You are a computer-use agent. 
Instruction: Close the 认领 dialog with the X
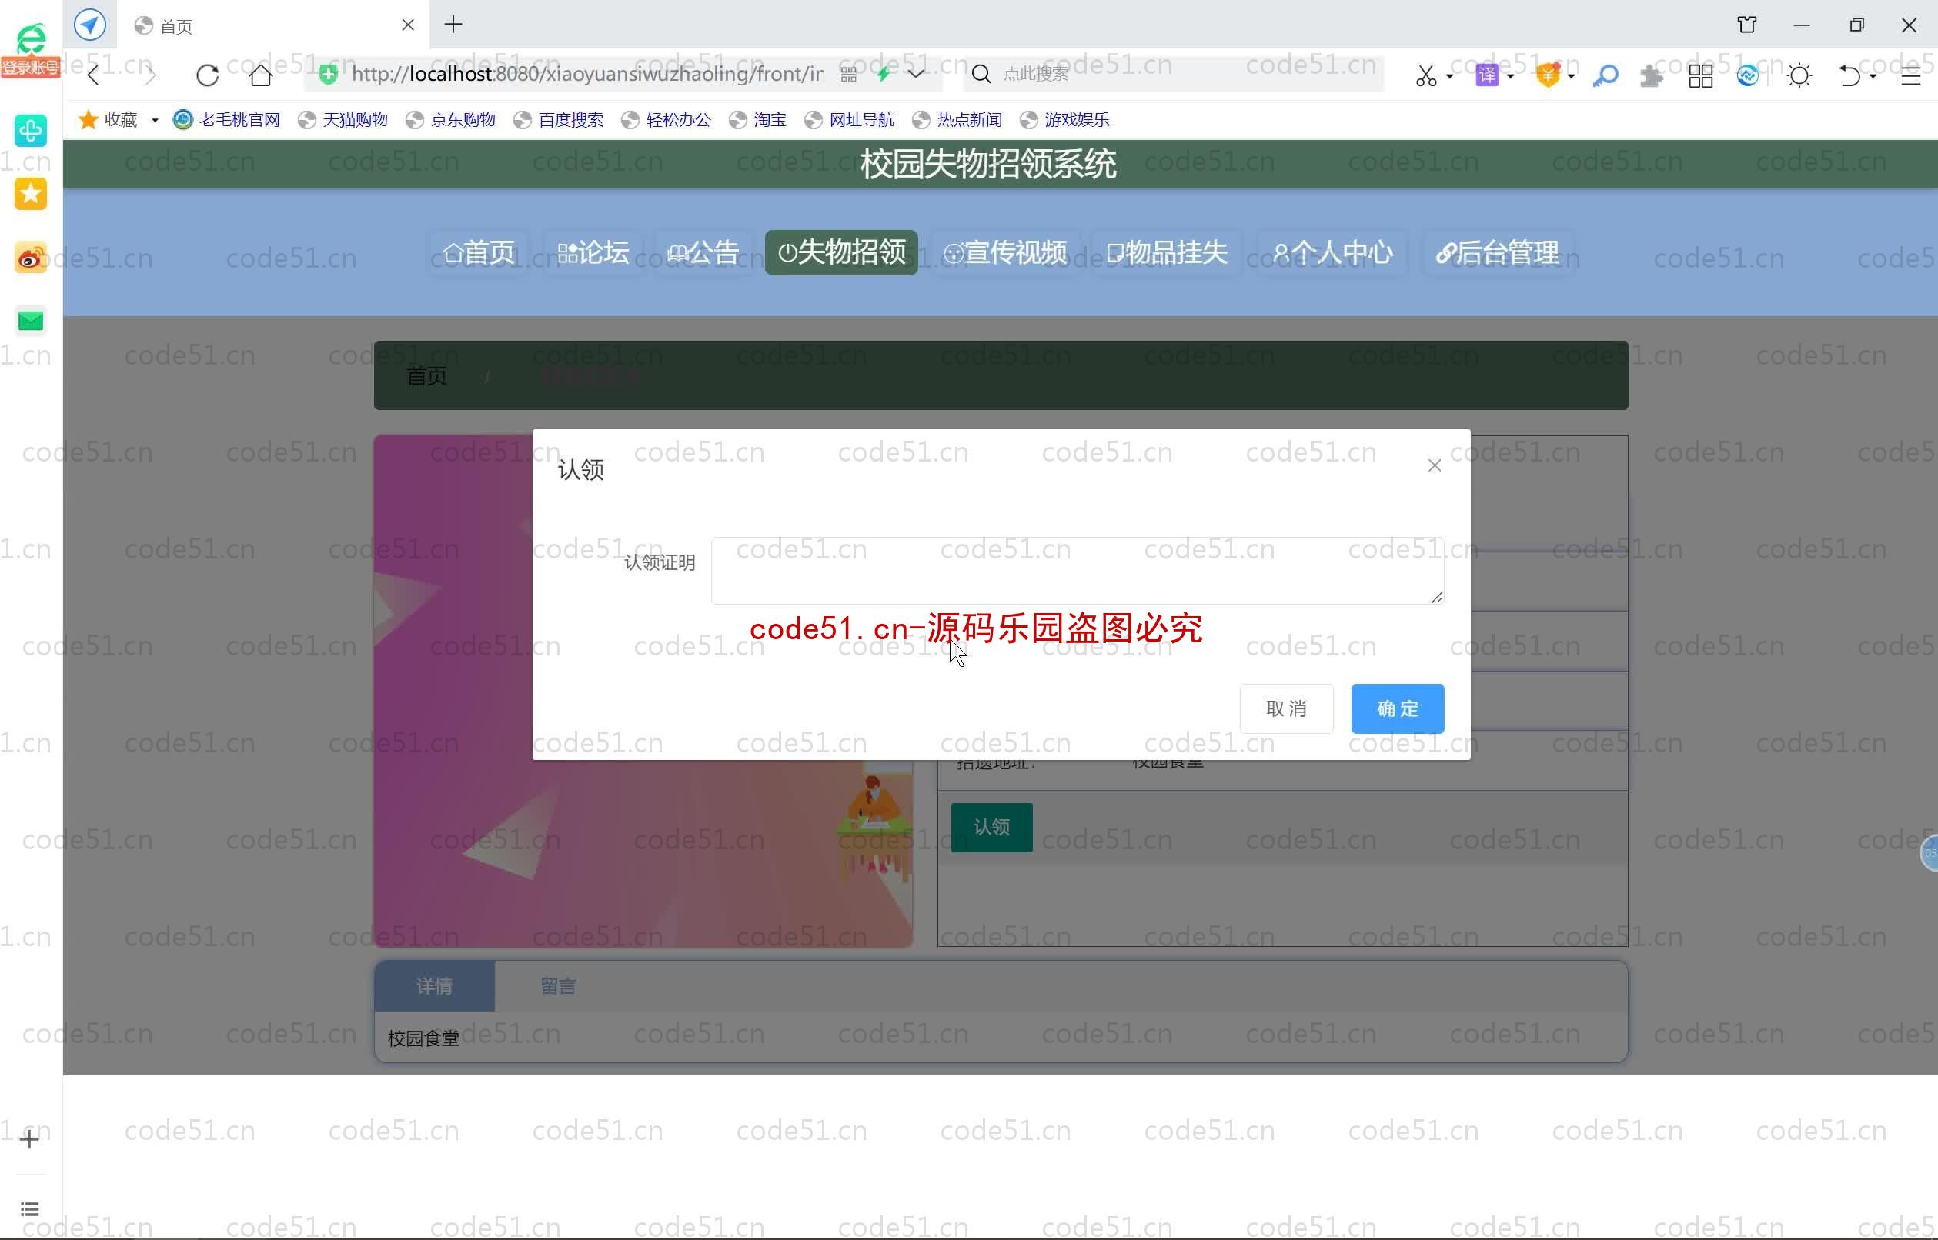click(x=1434, y=465)
